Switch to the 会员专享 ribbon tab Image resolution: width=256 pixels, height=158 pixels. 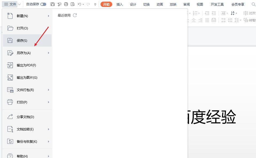pos(238,4)
